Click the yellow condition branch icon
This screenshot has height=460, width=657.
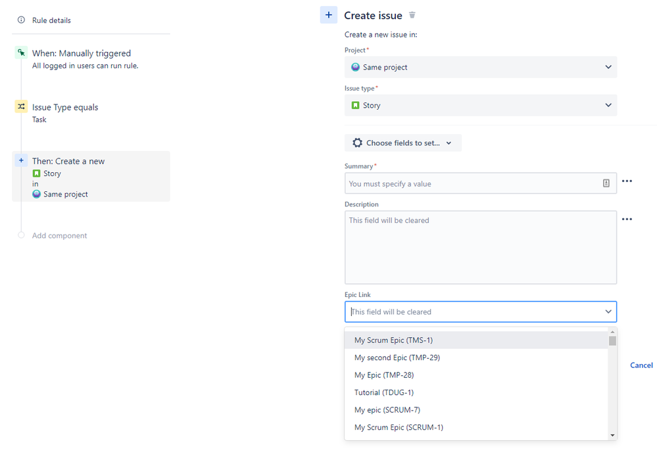21,106
